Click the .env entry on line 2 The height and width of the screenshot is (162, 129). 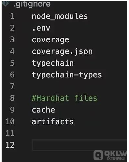point(41,28)
